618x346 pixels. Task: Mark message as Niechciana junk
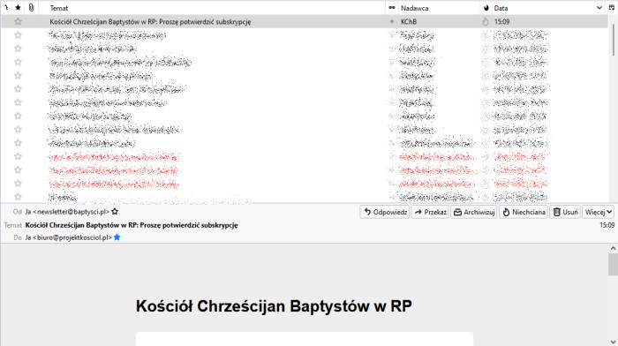[524, 212]
